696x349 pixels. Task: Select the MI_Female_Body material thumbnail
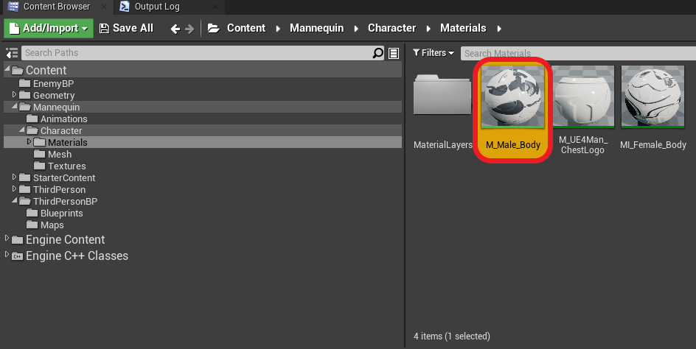tap(653, 96)
